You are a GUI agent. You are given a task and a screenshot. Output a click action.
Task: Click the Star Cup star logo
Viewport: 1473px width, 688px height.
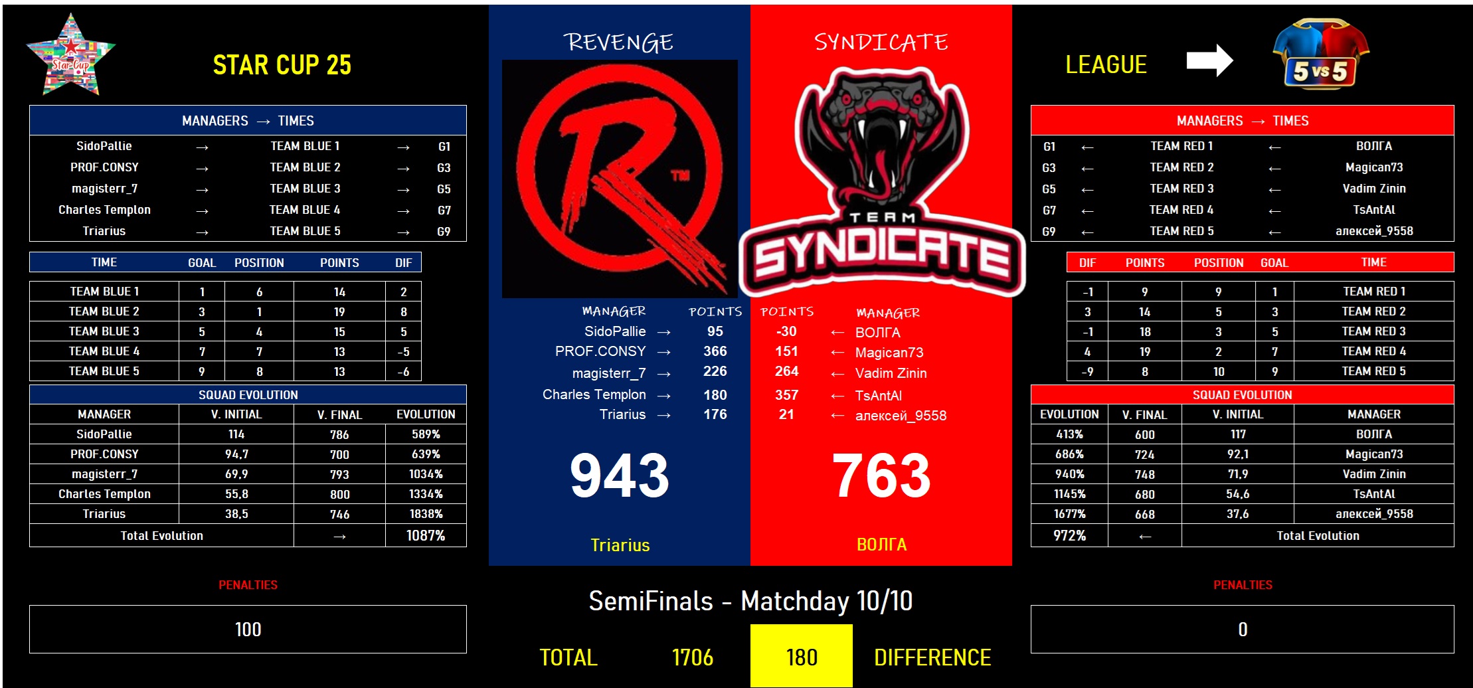point(70,56)
